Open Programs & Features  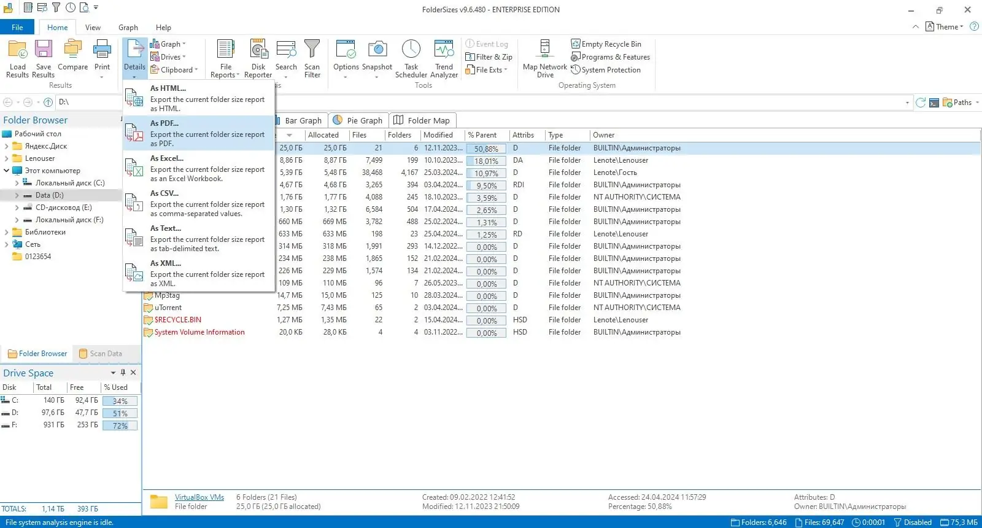coord(611,57)
